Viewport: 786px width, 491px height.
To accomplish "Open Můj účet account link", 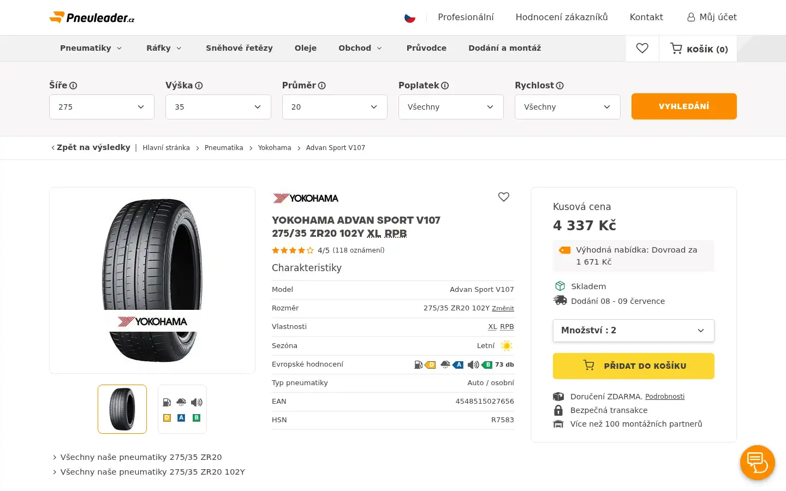I will [712, 17].
